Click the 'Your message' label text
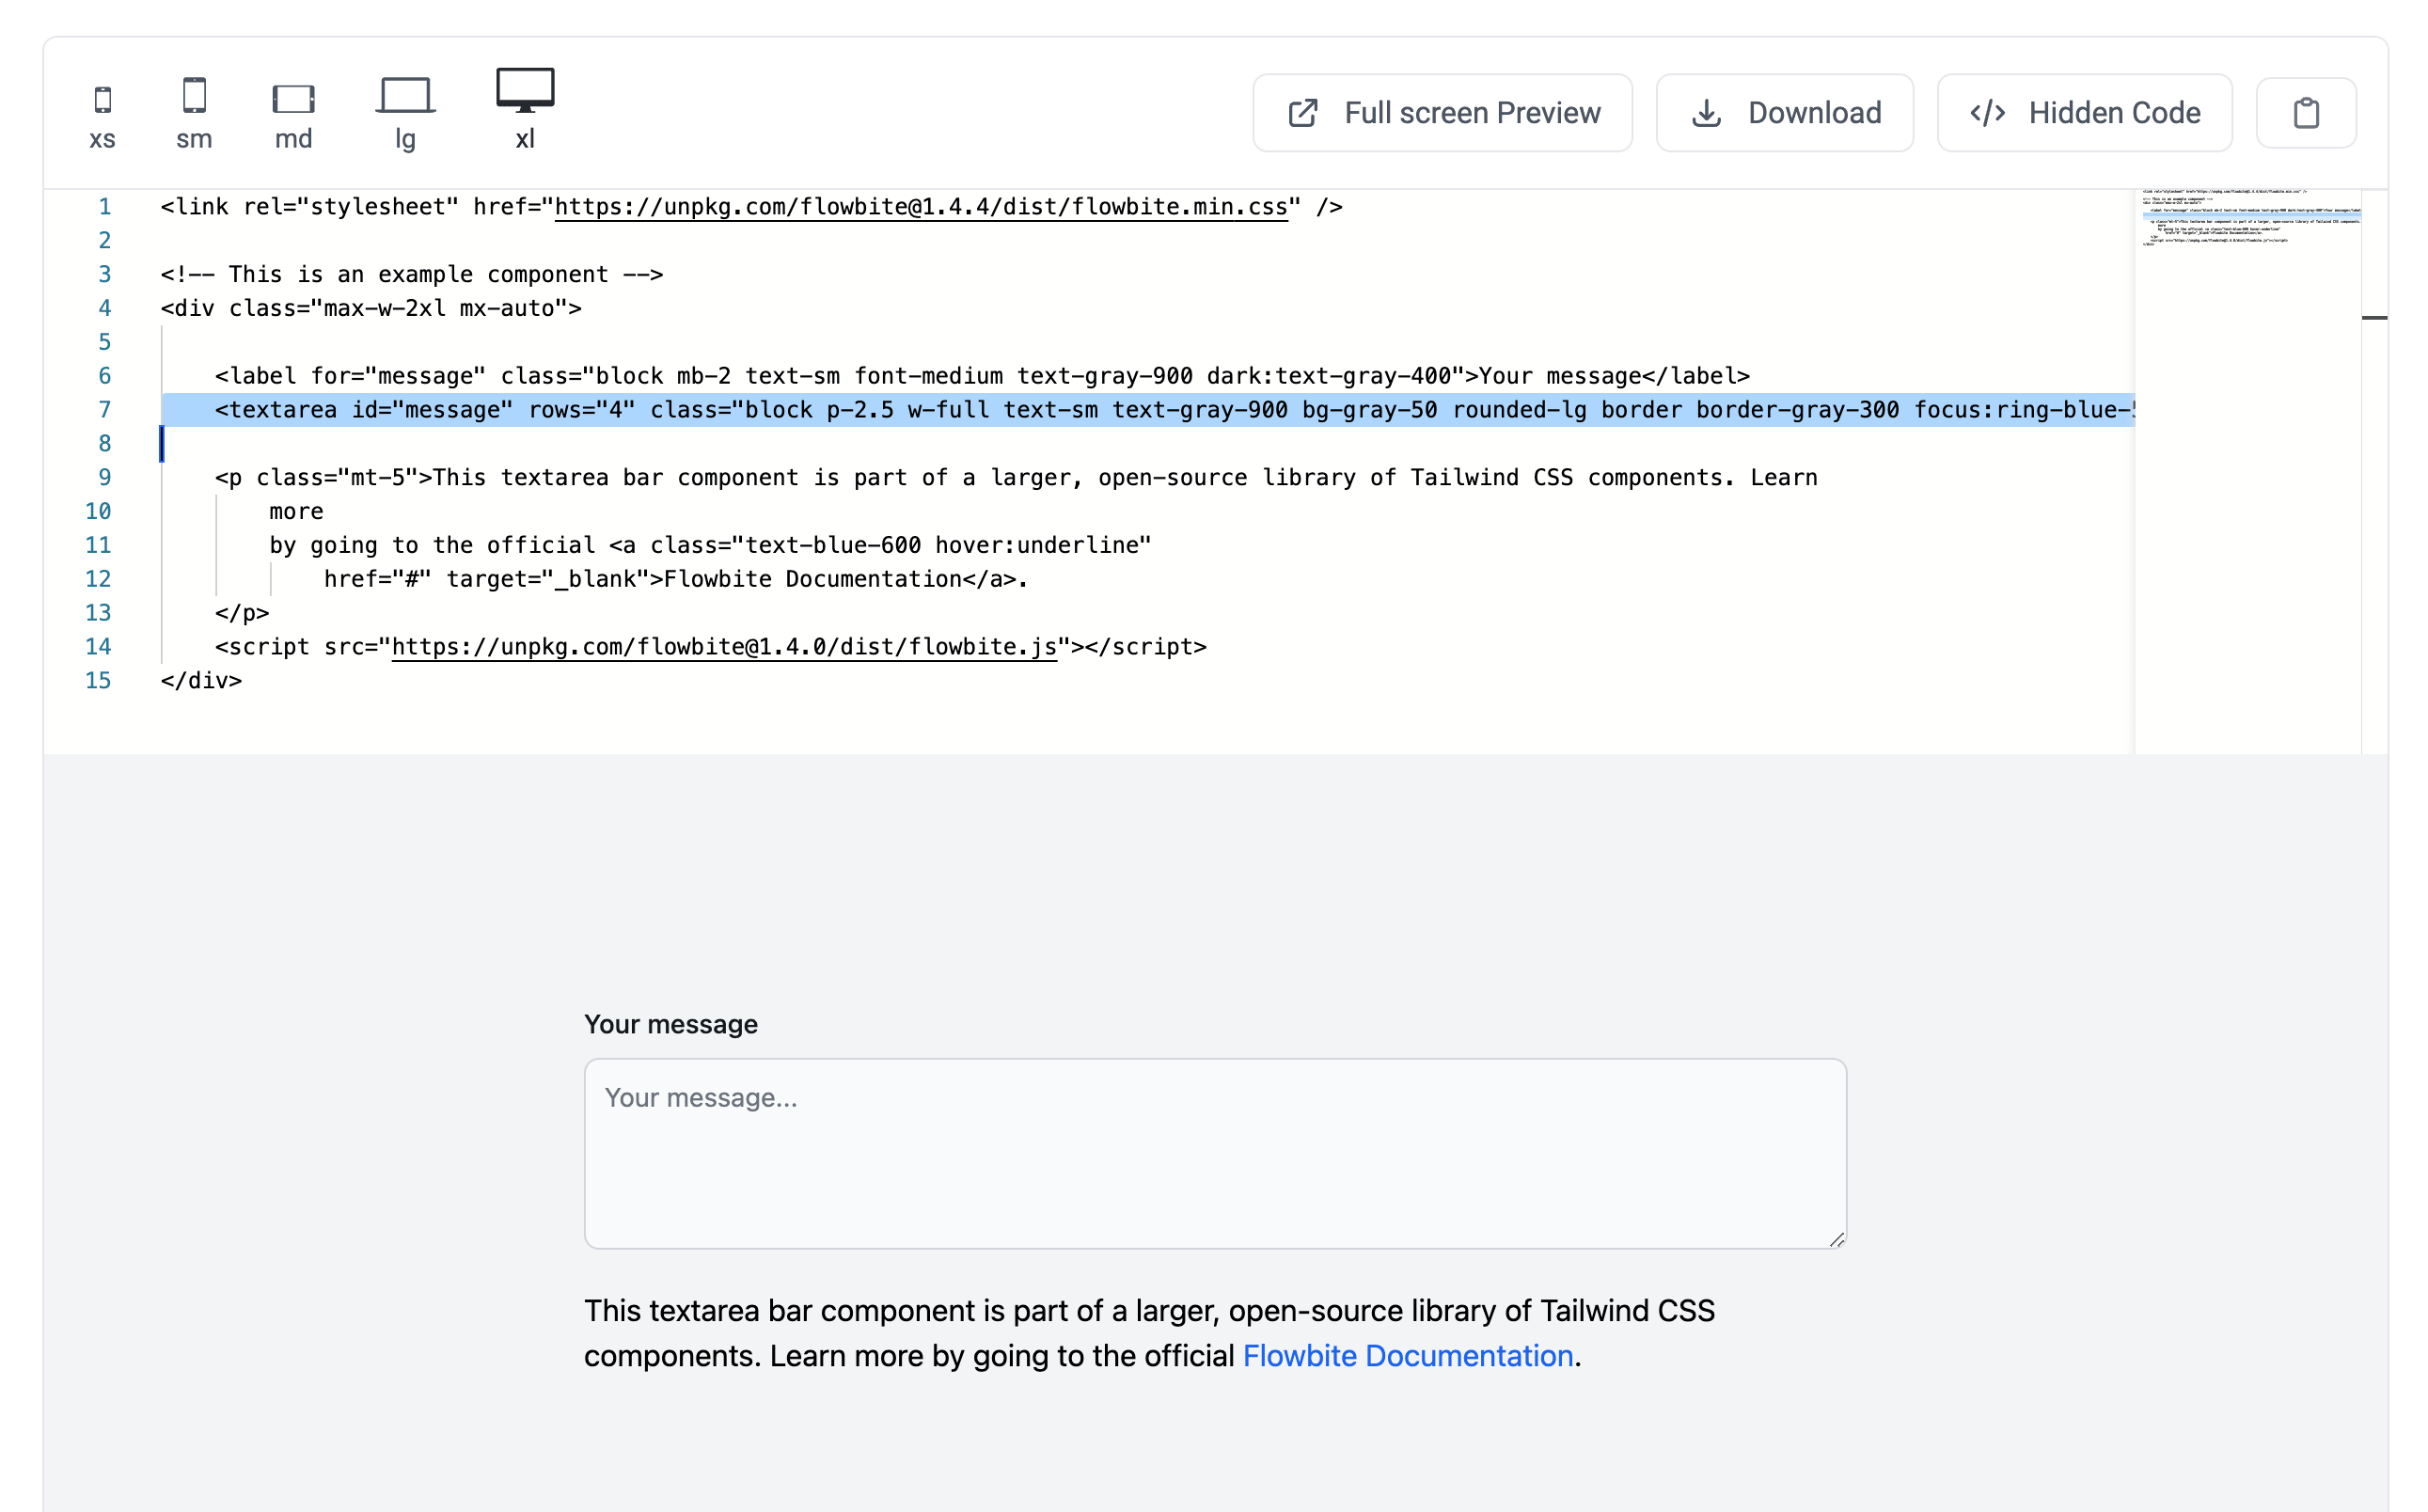Image resolution: width=2428 pixels, height=1512 pixels. tap(670, 1024)
